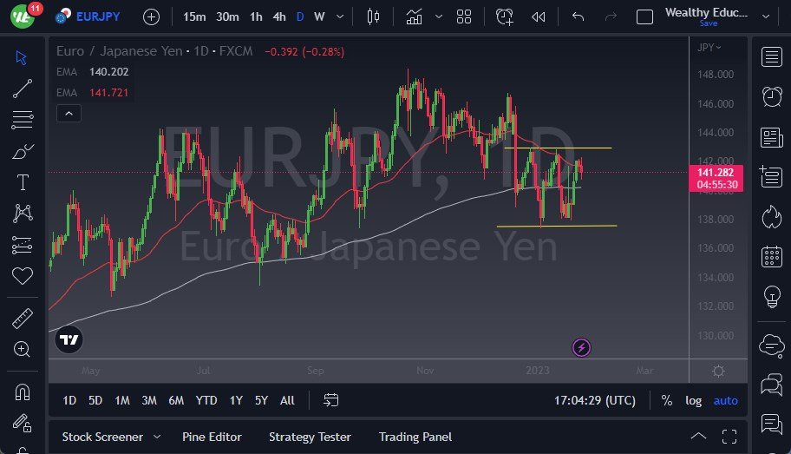The width and height of the screenshot is (791, 454).
Task: Select the trend line drawing tool
Action: coord(23,89)
